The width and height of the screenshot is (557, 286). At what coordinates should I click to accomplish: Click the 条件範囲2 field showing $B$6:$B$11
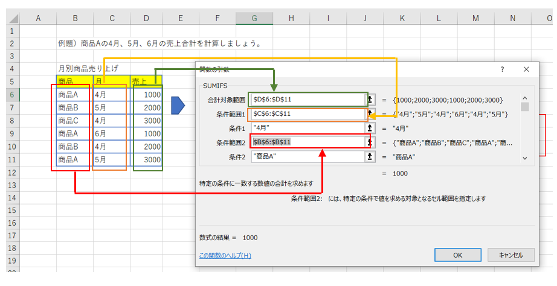tap(308, 142)
